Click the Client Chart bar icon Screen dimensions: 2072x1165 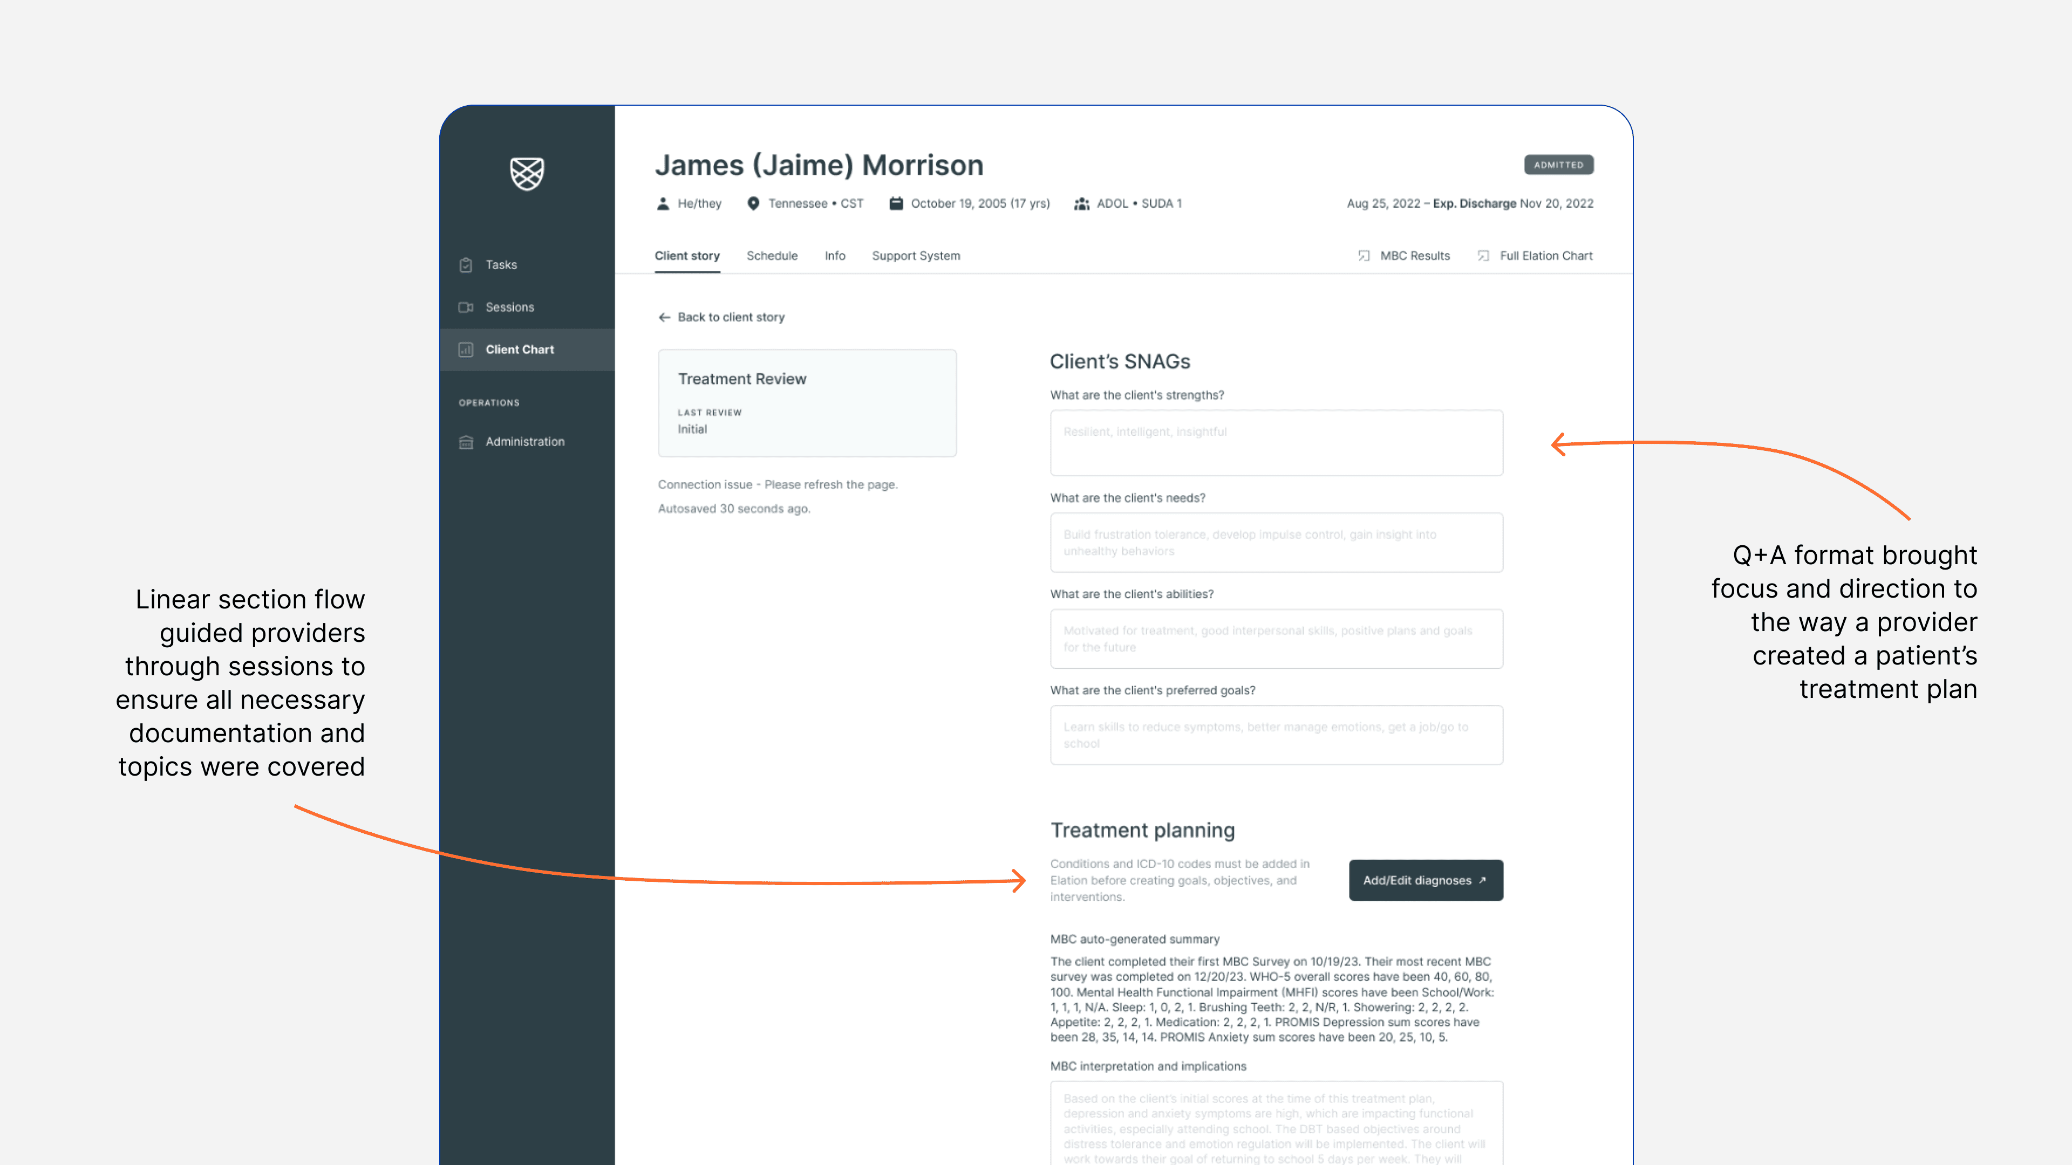click(x=466, y=349)
